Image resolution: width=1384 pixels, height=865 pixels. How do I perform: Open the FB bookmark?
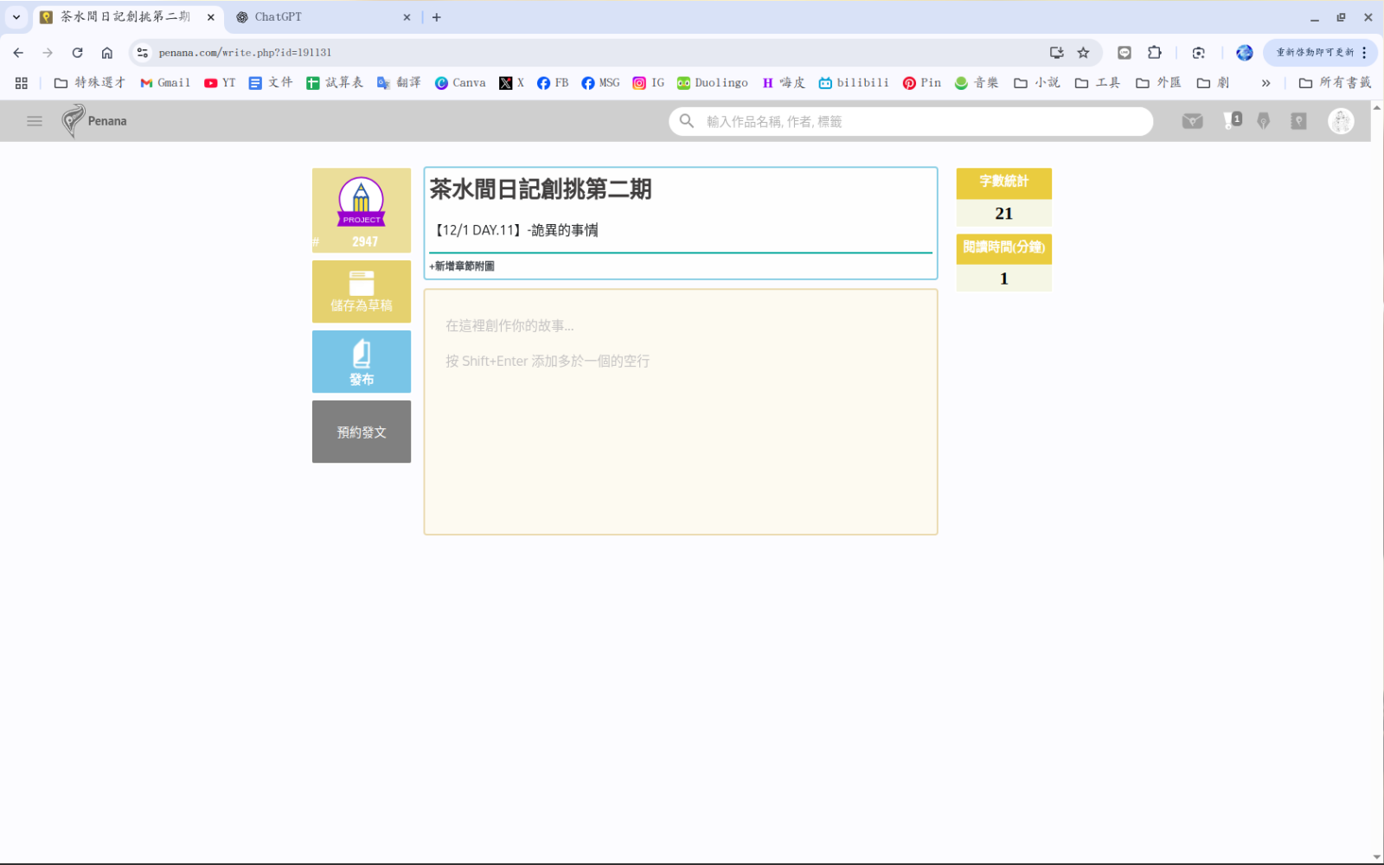tap(553, 83)
